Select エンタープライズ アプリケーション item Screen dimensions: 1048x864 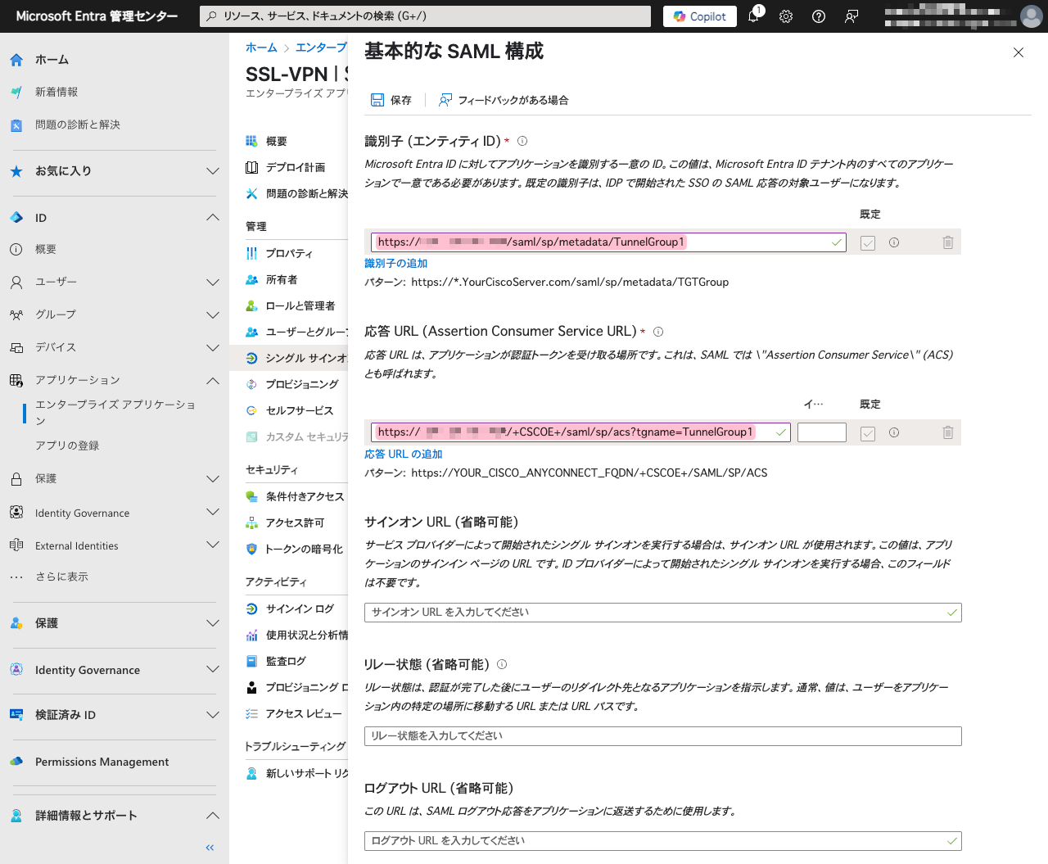pos(115,412)
